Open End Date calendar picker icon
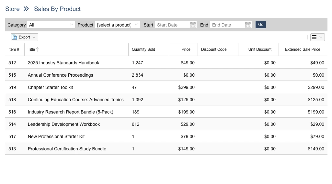 pos(248,25)
